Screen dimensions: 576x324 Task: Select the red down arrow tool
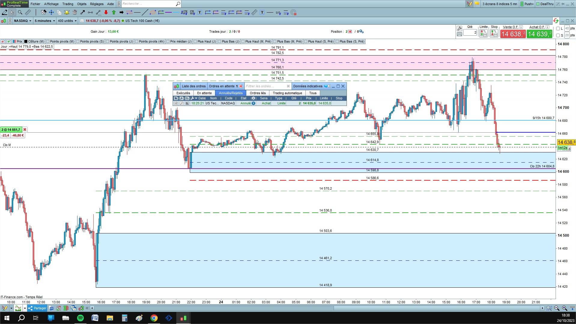[106, 12]
